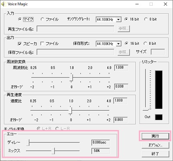Open the 保存形式 dropdown

click(x=119, y=44)
